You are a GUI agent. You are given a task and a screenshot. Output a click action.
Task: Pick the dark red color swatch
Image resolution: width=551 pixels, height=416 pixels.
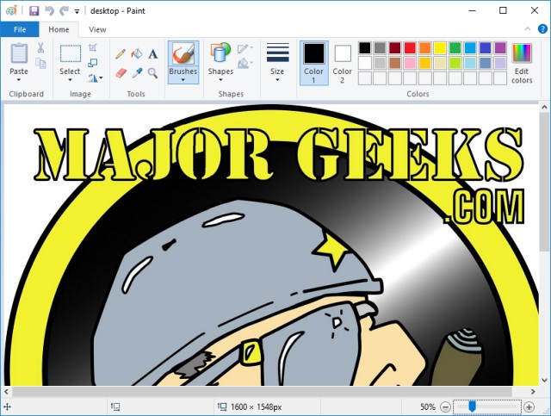click(x=394, y=48)
